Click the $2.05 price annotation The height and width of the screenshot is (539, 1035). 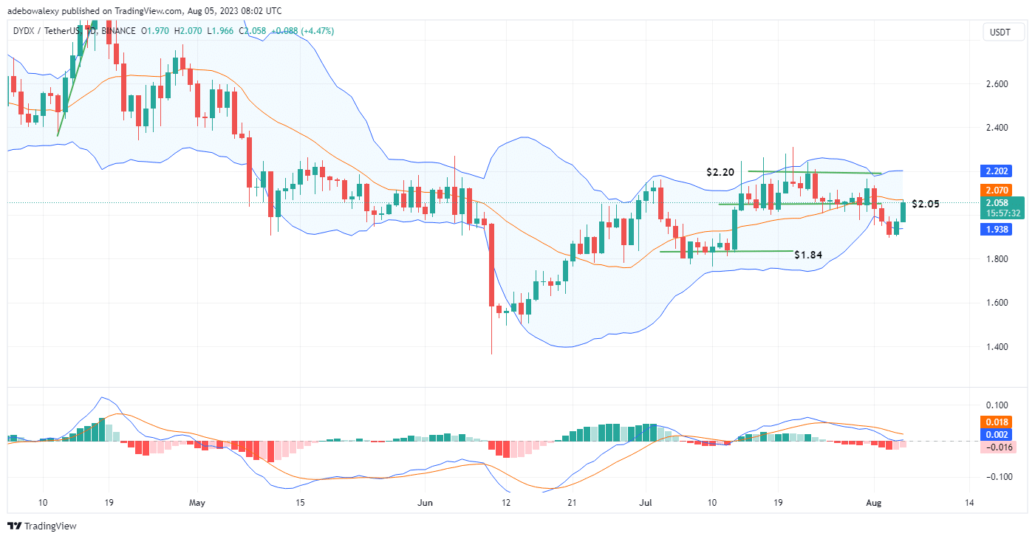pyautogui.click(x=925, y=204)
